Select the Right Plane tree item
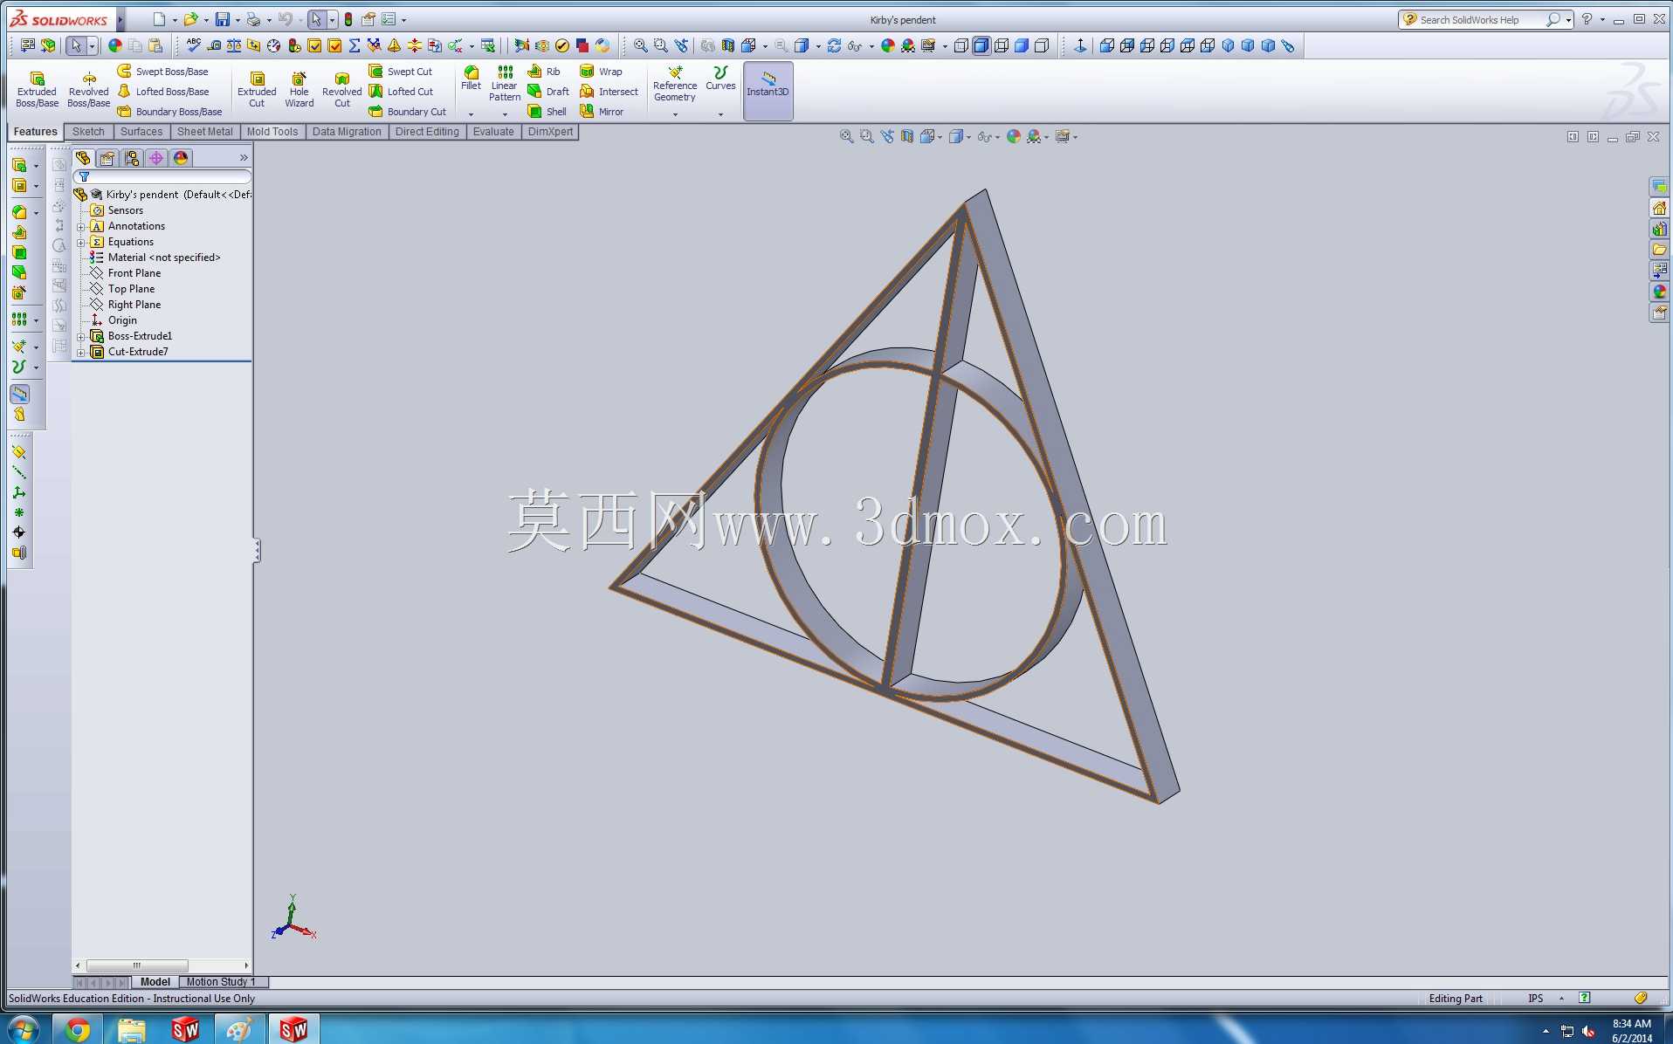Image resolution: width=1673 pixels, height=1044 pixels. pyautogui.click(x=134, y=305)
